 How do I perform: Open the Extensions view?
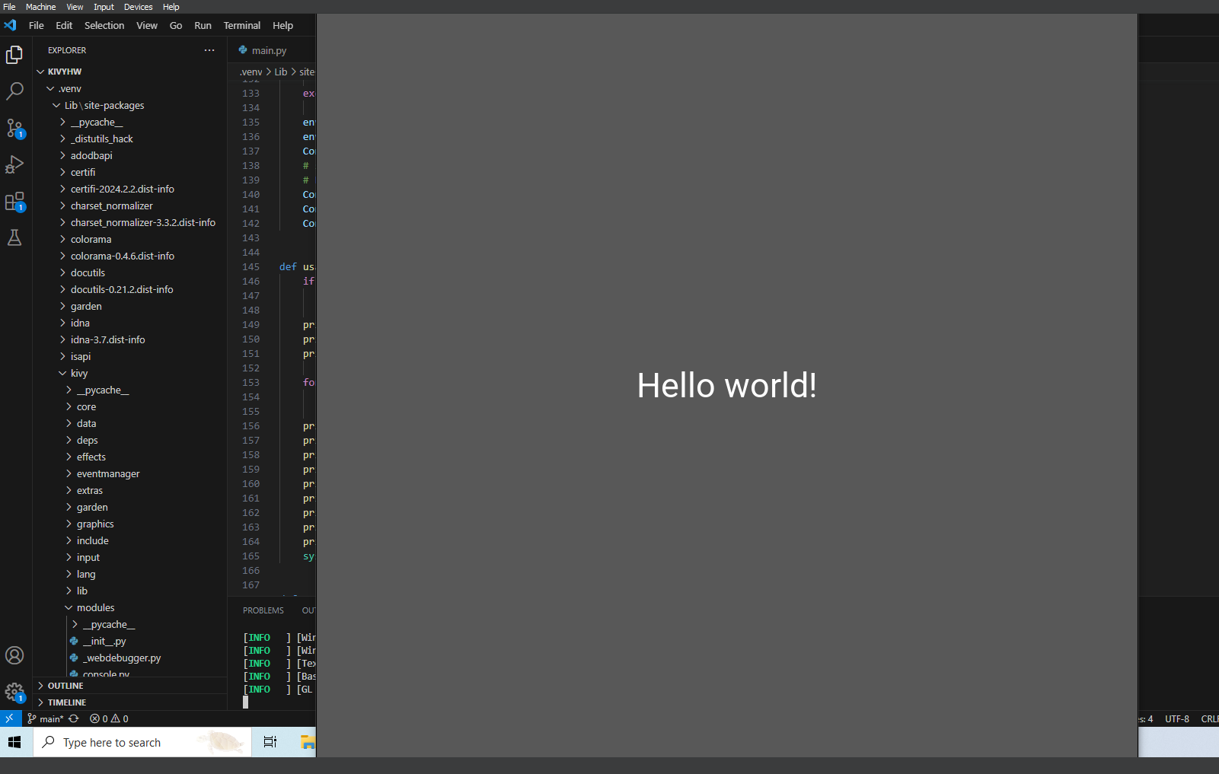[x=14, y=201]
